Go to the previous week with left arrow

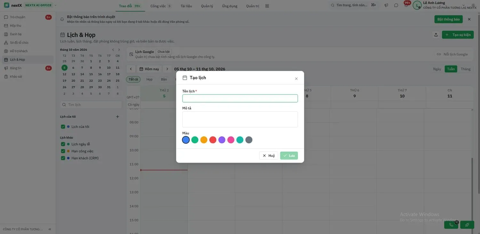131,69
